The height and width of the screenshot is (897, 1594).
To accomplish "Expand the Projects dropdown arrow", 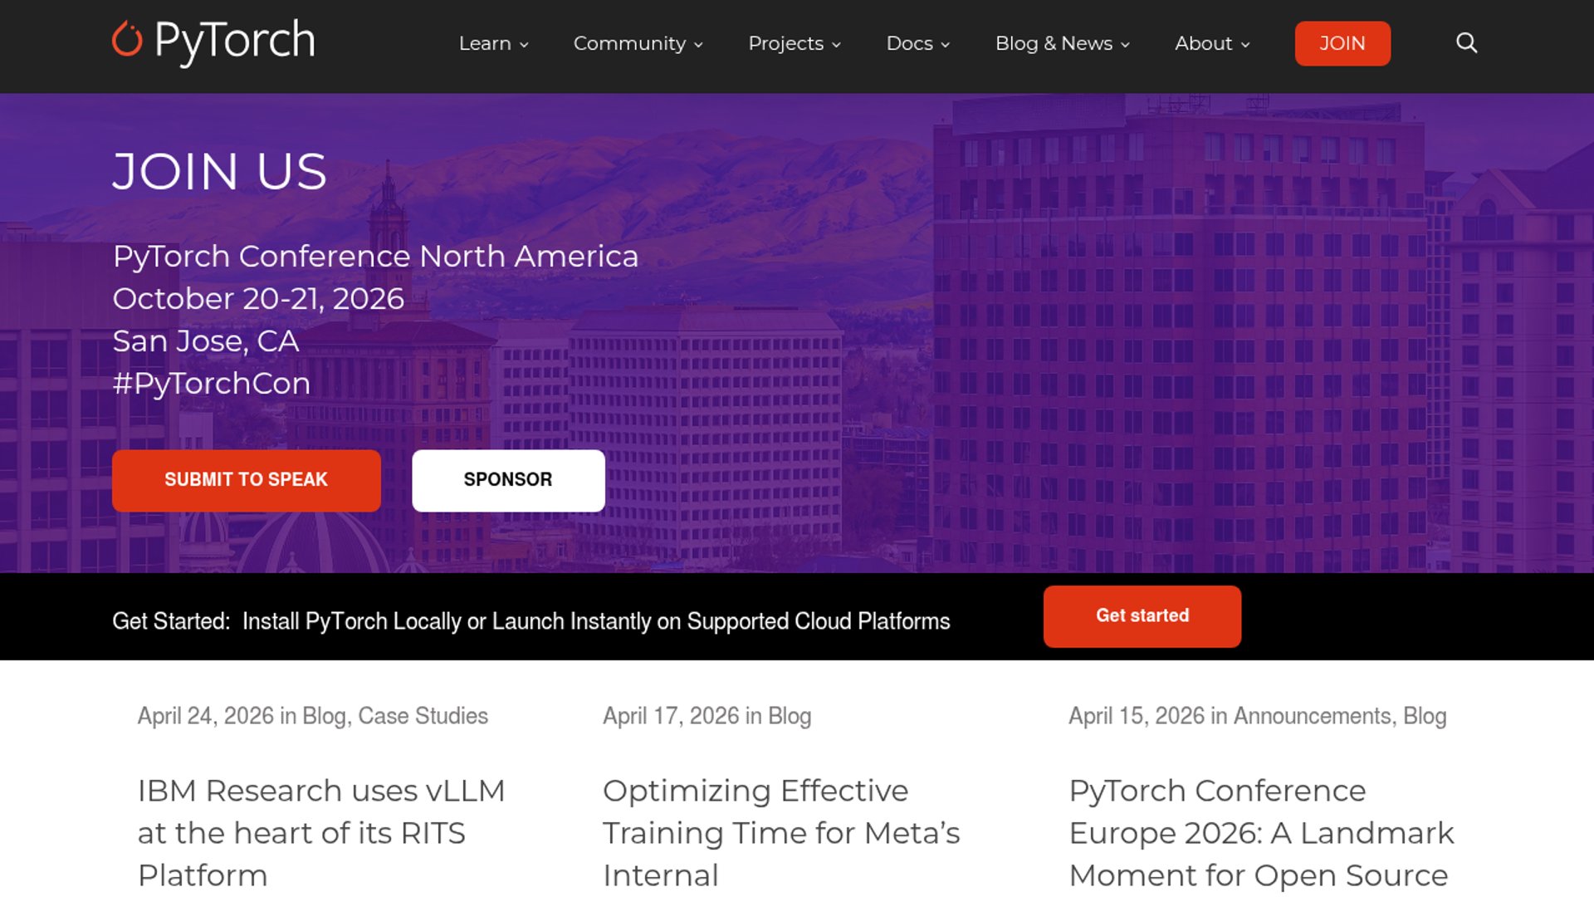I will 836,45.
